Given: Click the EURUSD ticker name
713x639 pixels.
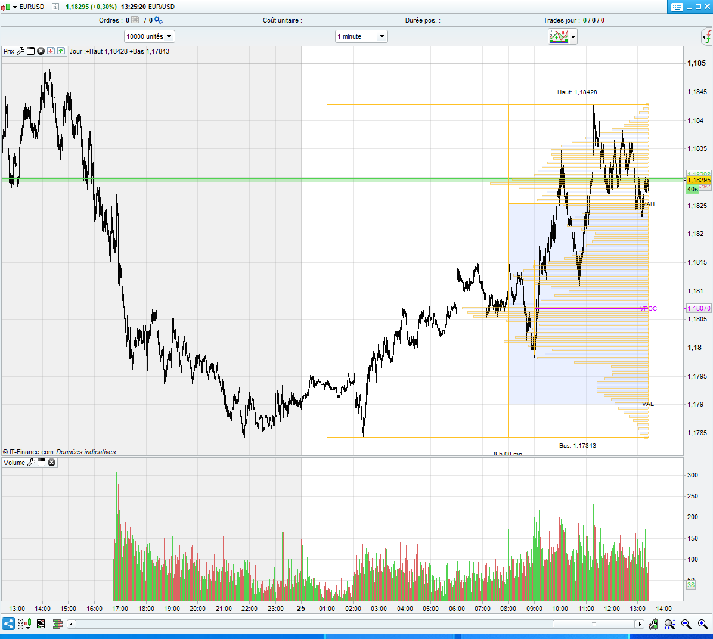Looking at the screenshot, I should coord(32,7).
